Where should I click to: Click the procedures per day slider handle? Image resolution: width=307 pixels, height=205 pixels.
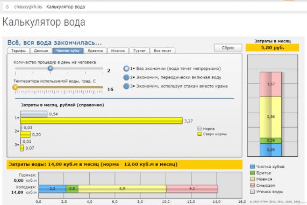coord(51,68)
